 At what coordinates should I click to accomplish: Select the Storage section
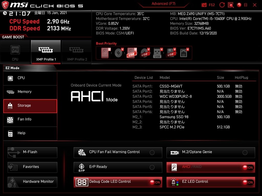click(x=30, y=106)
